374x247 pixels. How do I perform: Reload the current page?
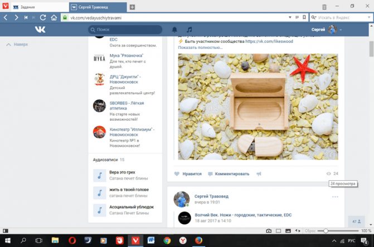click(43, 18)
